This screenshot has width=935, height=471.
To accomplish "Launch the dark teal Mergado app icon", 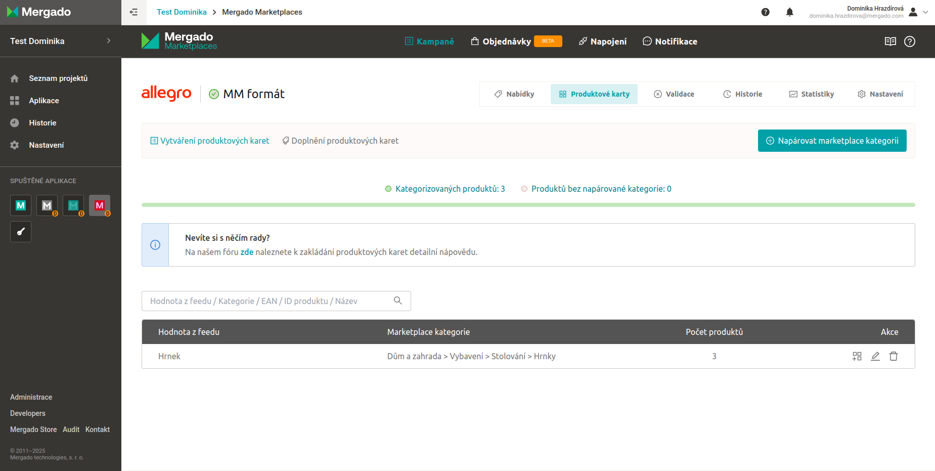I will (73, 205).
